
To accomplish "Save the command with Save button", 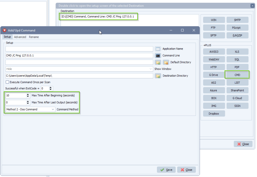I will pos(166,170).
